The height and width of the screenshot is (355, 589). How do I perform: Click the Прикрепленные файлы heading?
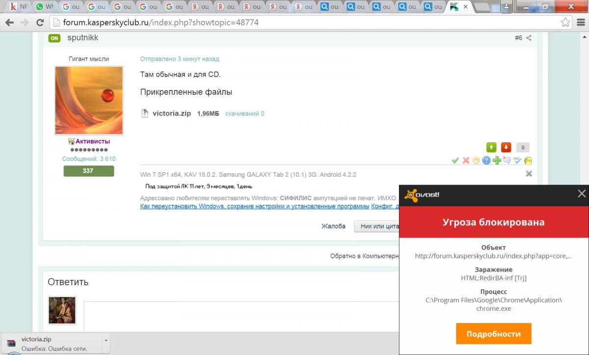click(x=186, y=92)
